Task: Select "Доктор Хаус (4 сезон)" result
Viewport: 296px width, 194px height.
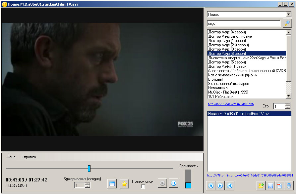Action: [x=247, y=32]
